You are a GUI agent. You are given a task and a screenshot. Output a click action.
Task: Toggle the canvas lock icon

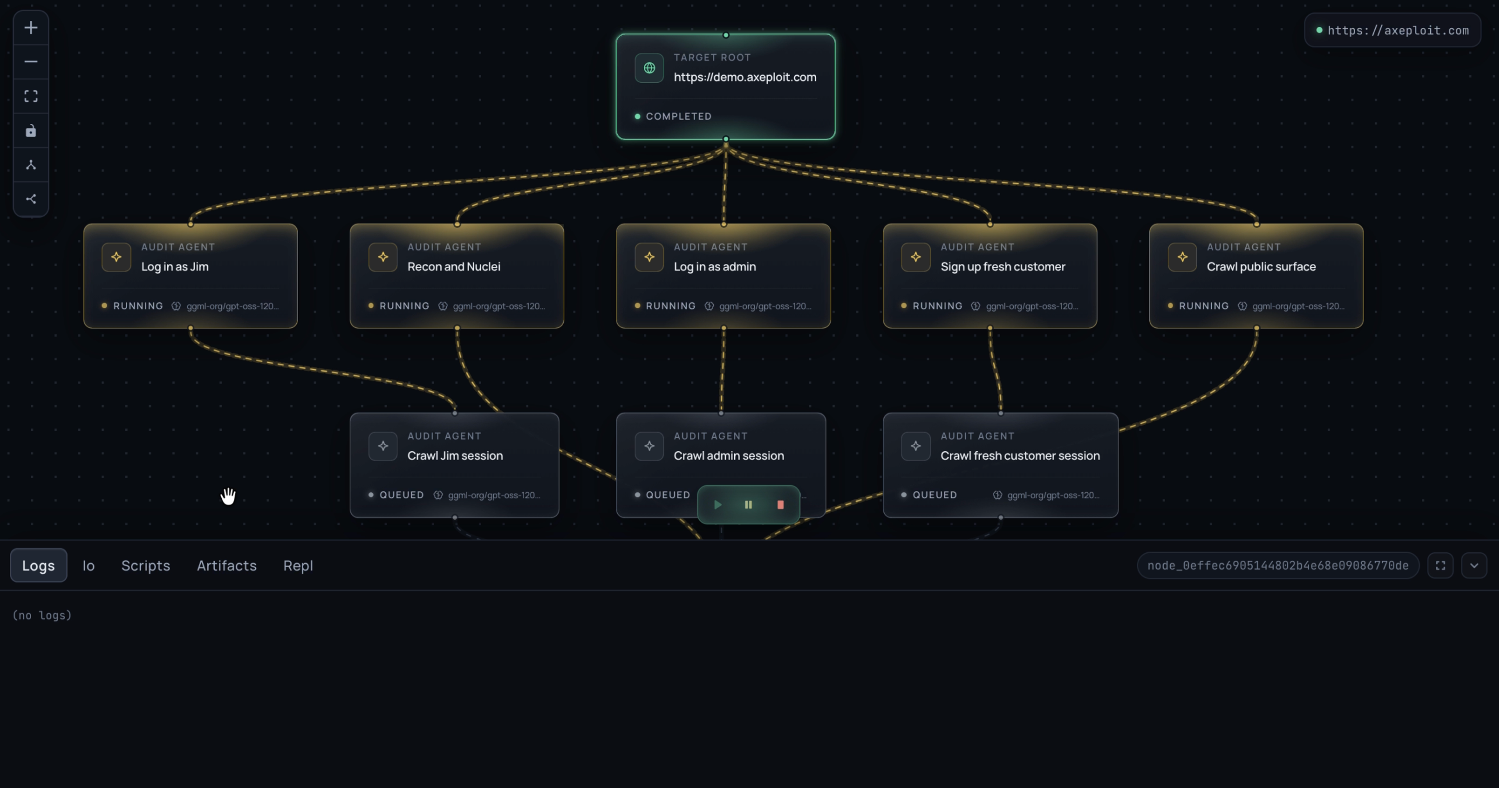[31, 130]
